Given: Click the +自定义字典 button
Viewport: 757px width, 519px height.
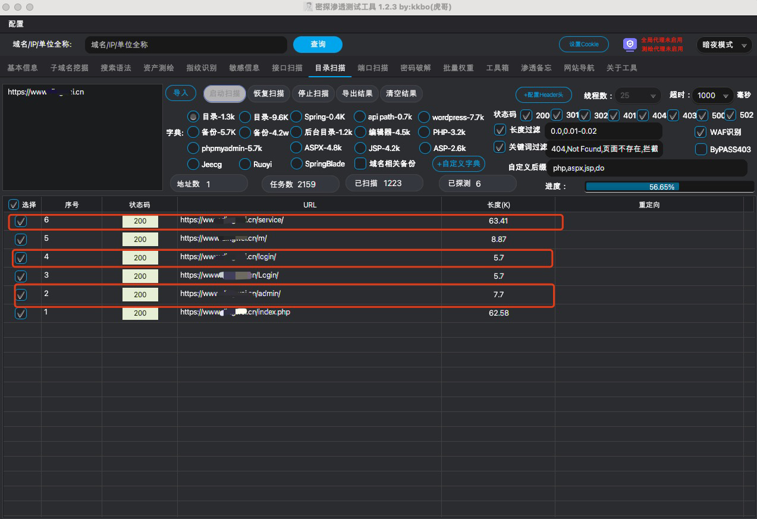Looking at the screenshot, I should (458, 164).
